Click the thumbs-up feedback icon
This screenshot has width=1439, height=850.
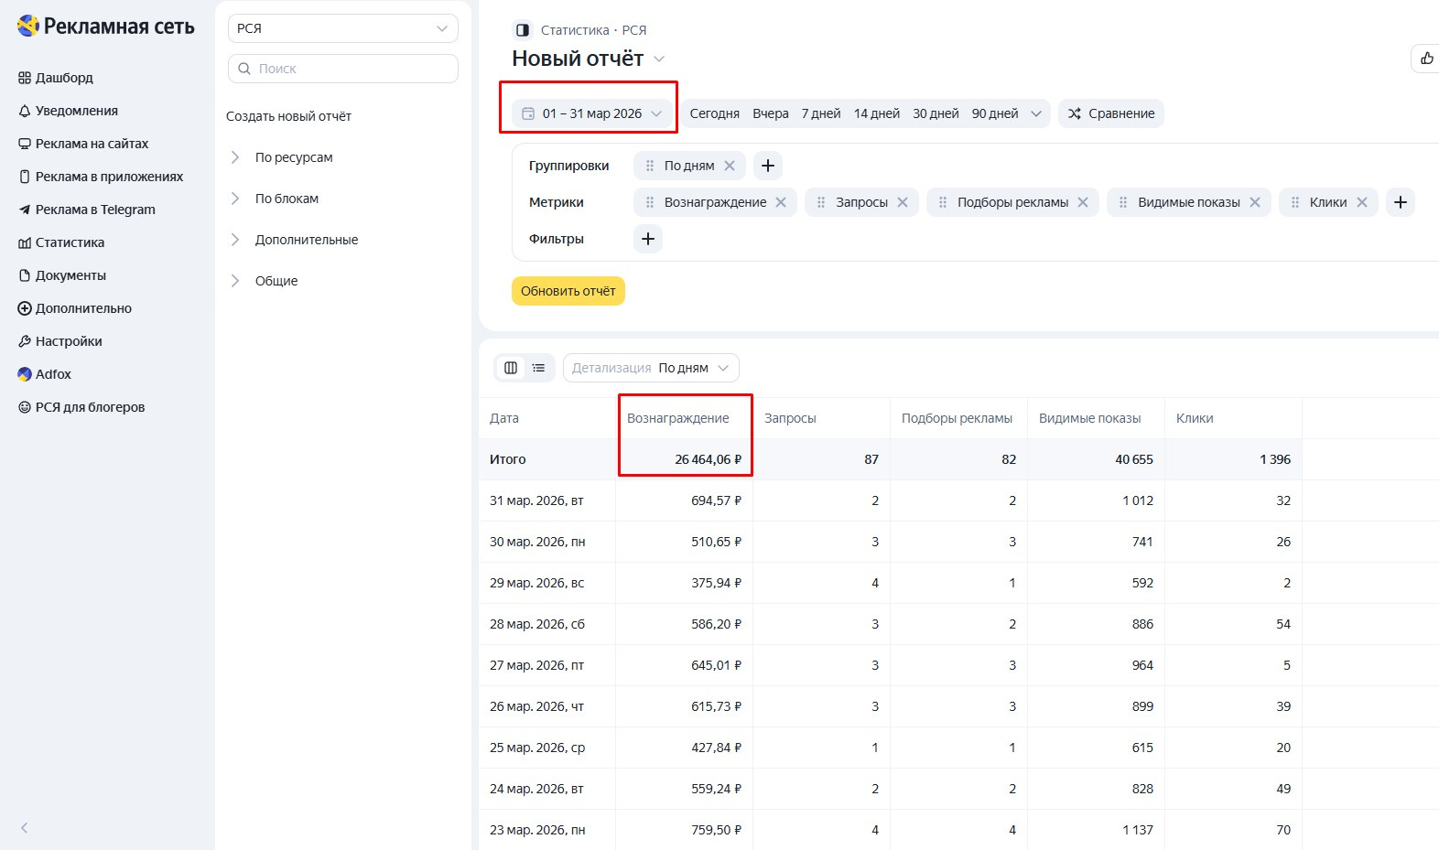[x=1426, y=59]
